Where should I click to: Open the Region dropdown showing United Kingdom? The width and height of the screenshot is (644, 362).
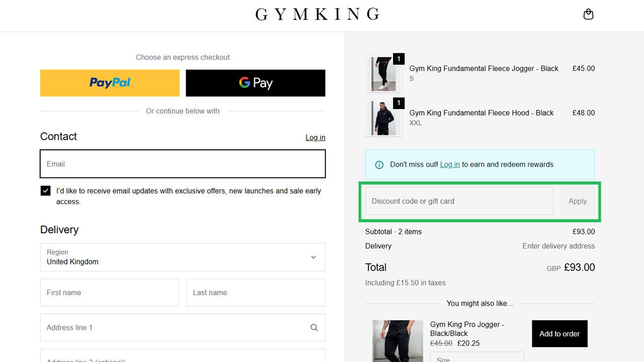183,257
